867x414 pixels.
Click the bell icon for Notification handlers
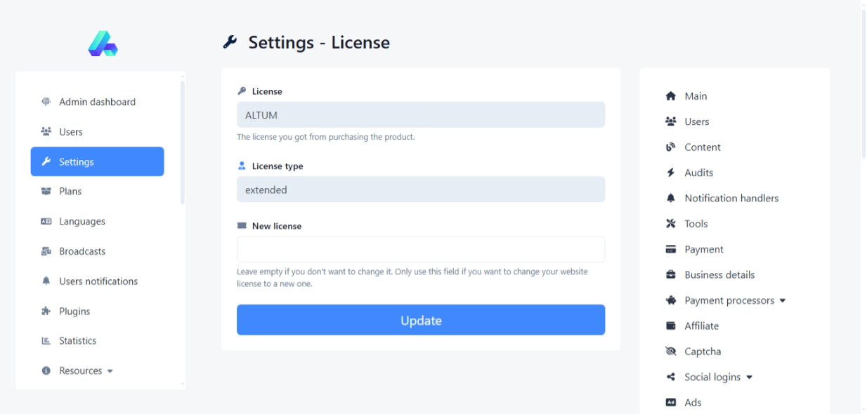[670, 198]
